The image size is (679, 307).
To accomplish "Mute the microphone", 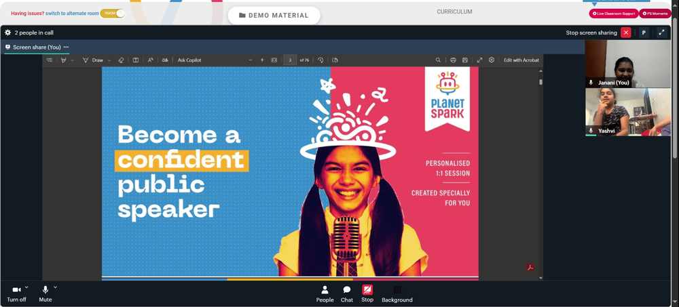I will coord(45,293).
